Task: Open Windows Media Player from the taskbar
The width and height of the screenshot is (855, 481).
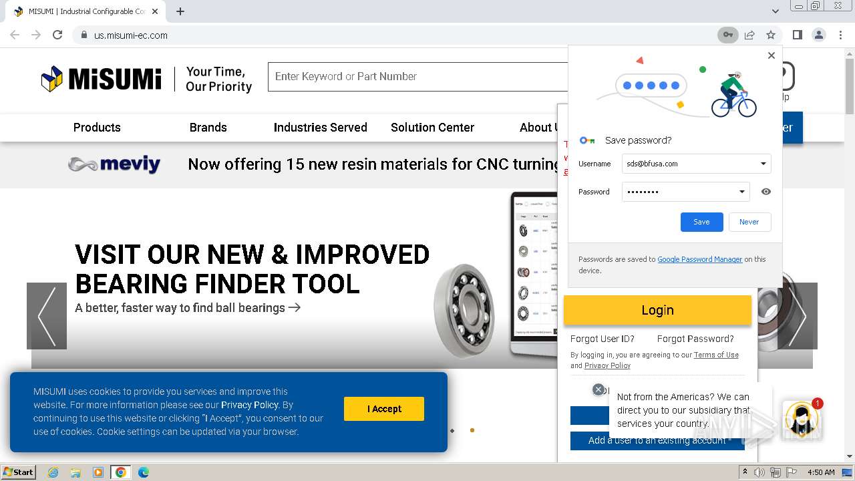Action: [98, 472]
